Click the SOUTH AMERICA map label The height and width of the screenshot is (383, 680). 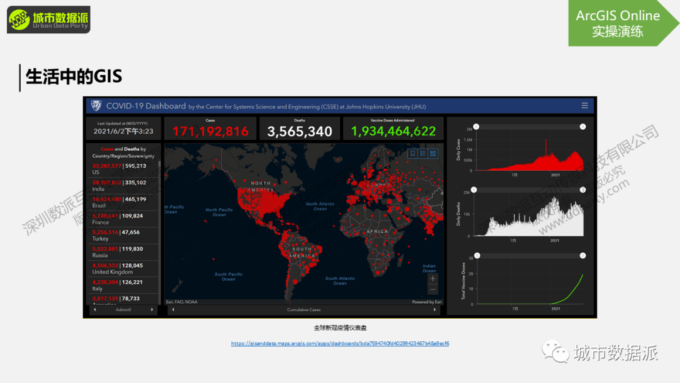(x=302, y=253)
